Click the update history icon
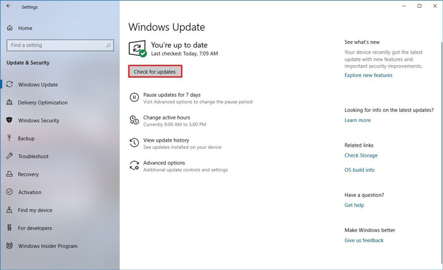 click(134, 143)
